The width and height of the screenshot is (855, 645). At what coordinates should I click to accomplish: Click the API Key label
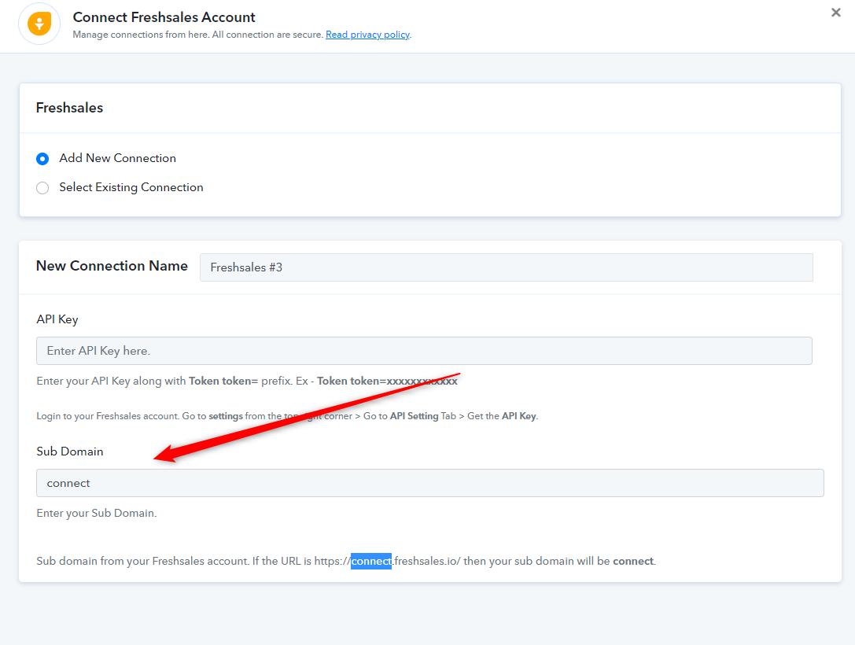pos(57,319)
